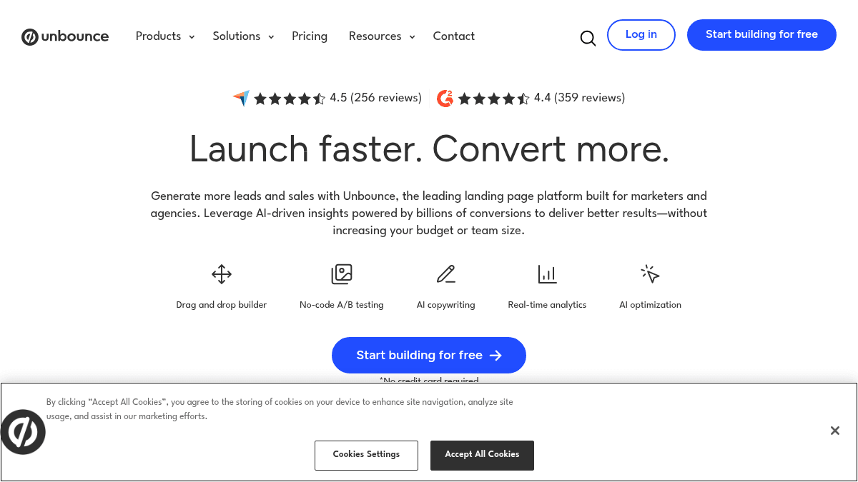Screen dimensions: 858x482
Task: Click the Drag and drop builder icon
Action: [x=222, y=274]
